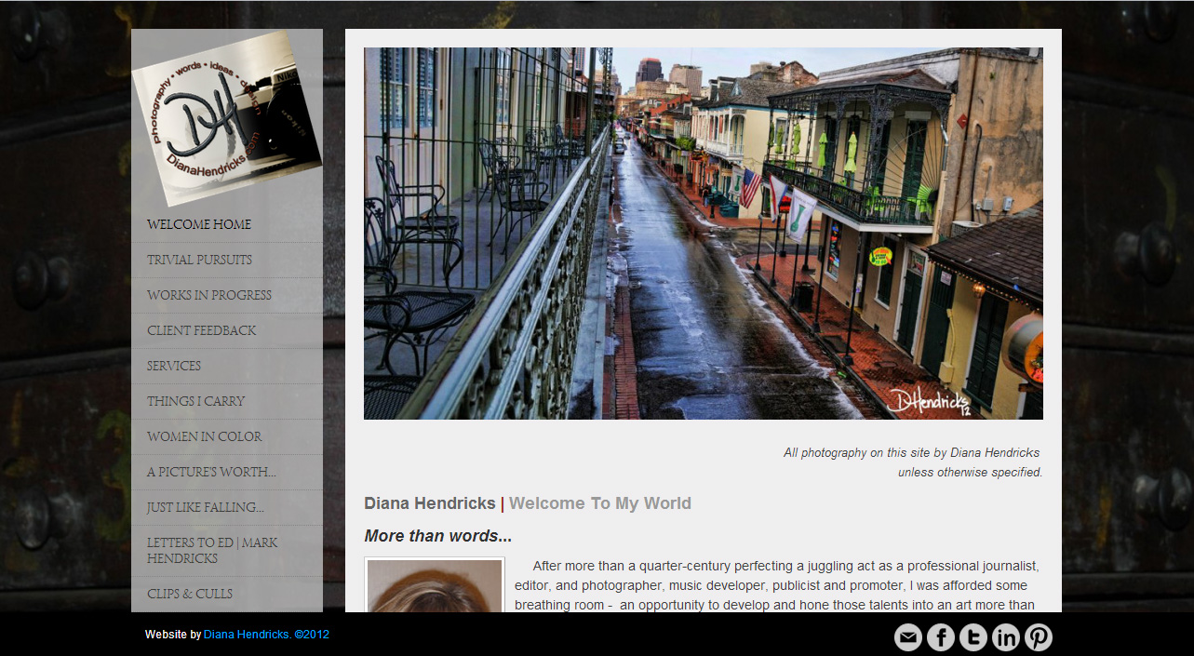Open Letters to Ed | Mark Hendricks
Screen dimensions: 1194x656
tap(212, 550)
